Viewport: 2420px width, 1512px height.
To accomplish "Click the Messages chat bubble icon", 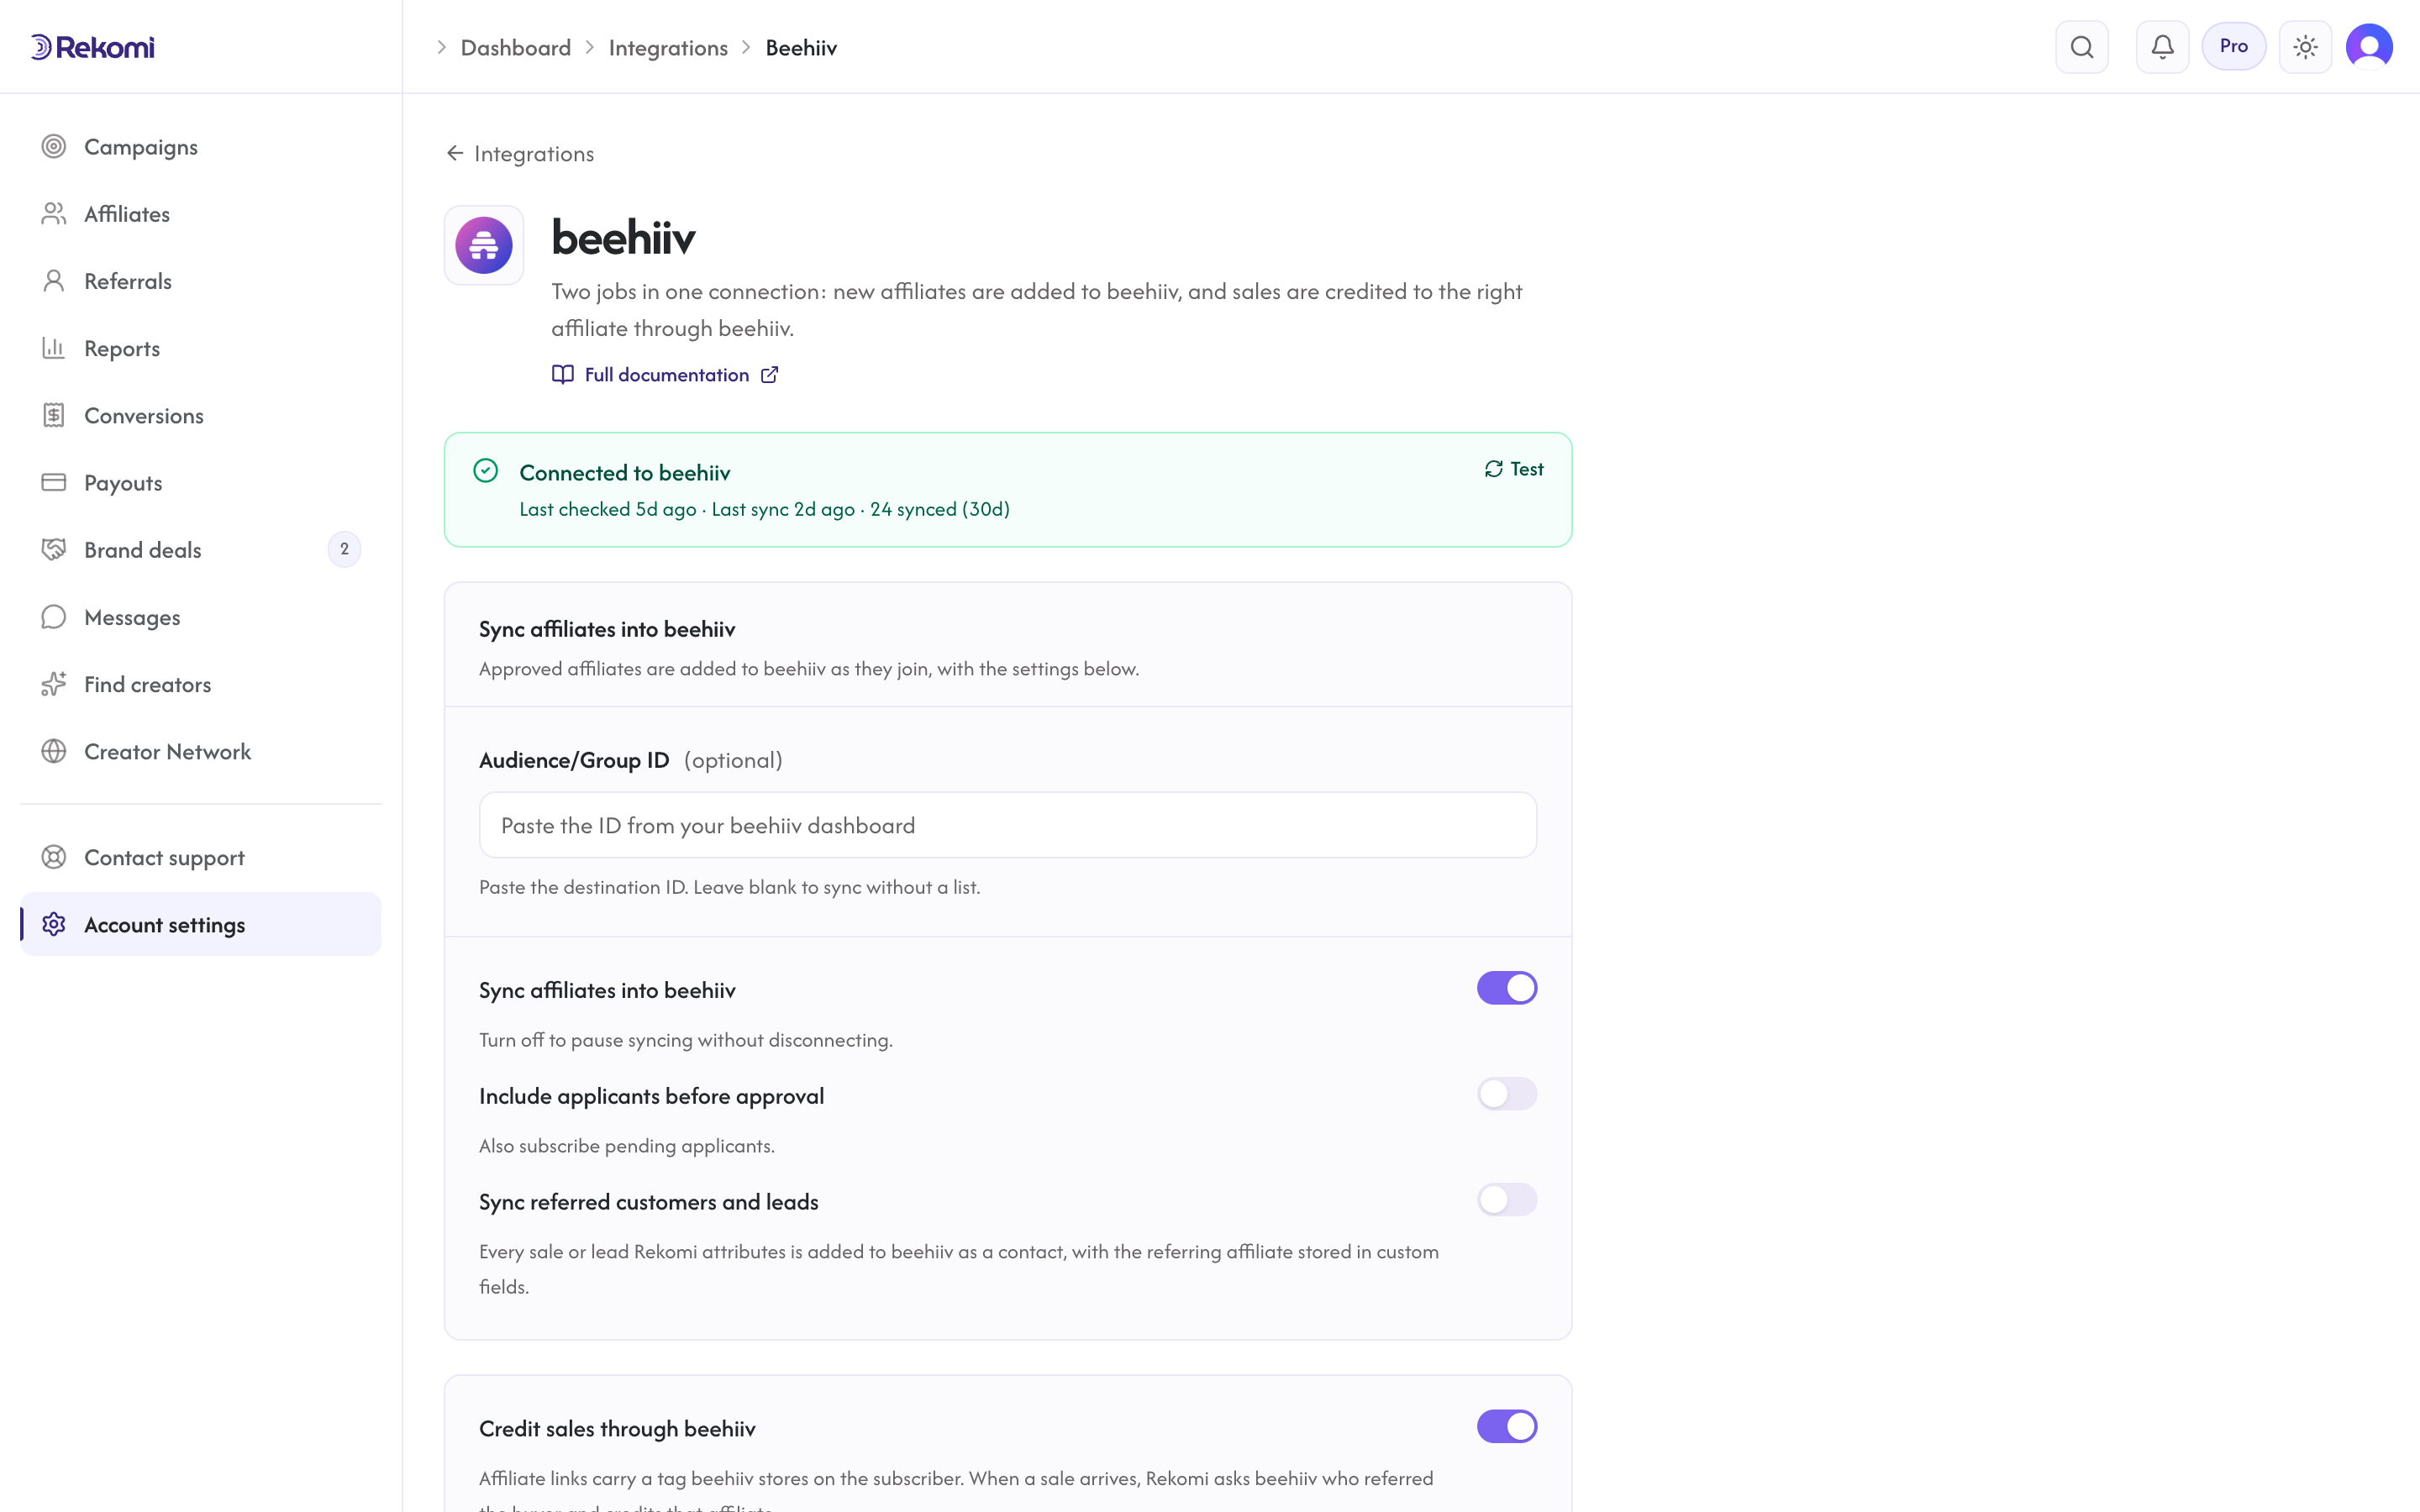I will [54, 617].
